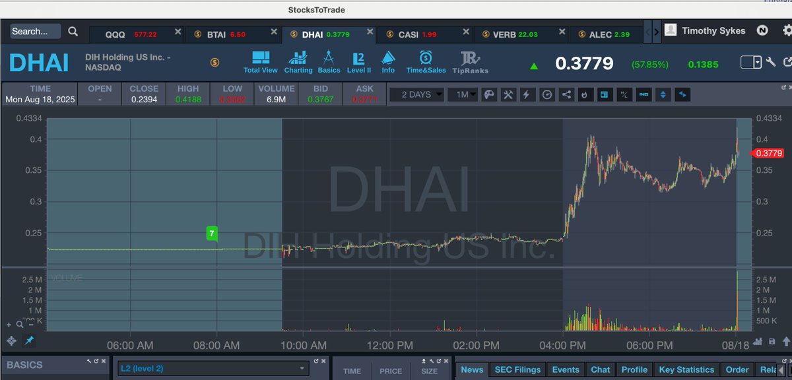Click the lightning bolt chart icon

tap(527, 94)
